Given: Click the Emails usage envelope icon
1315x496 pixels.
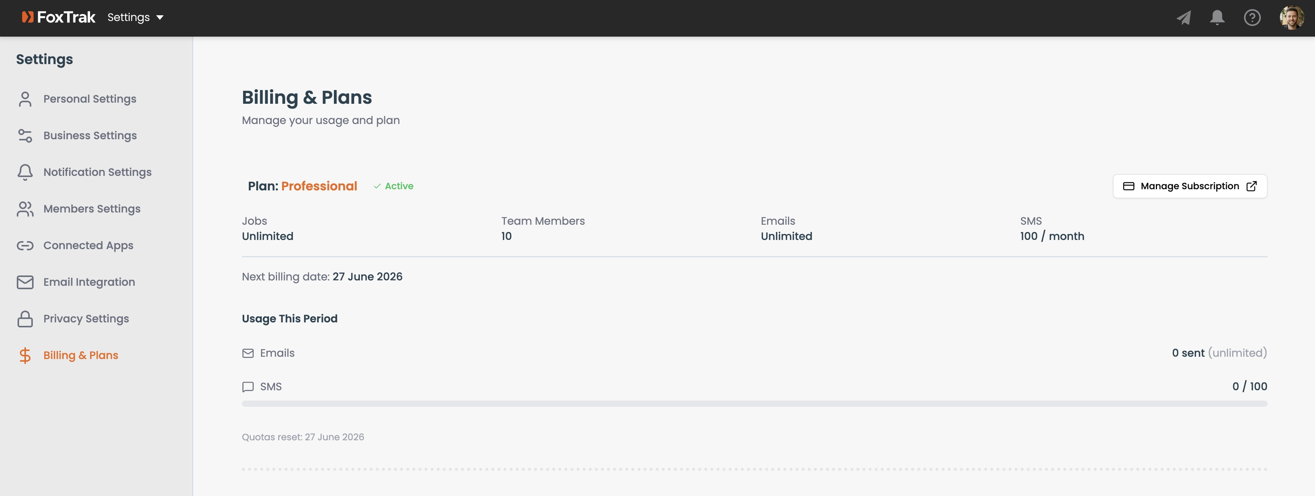Looking at the screenshot, I should [x=248, y=353].
